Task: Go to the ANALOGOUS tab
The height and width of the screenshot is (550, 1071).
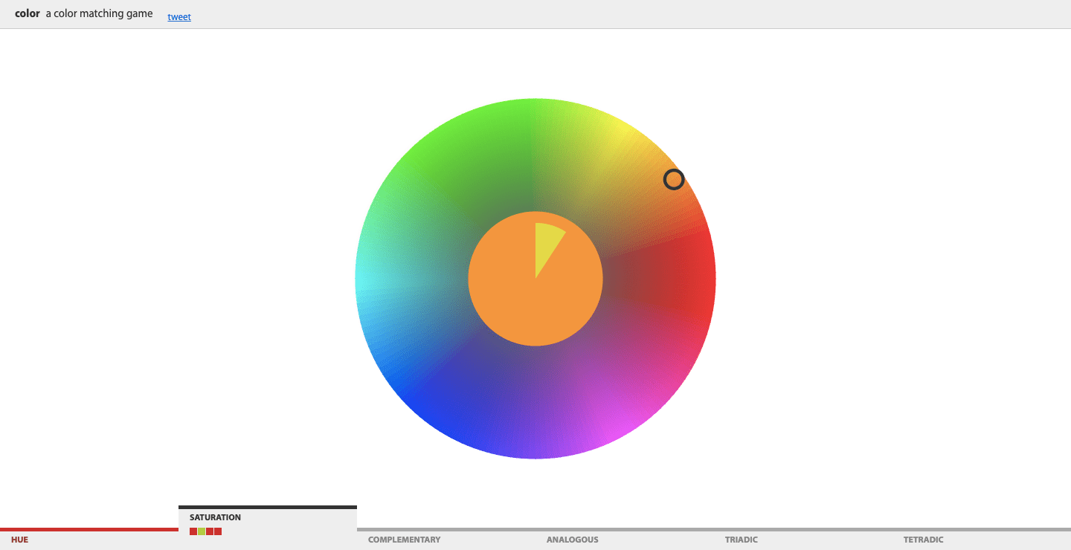Action: [x=625, y=539]
